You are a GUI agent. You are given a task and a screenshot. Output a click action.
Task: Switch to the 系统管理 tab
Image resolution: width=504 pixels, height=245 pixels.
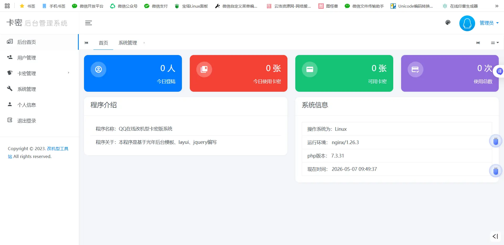128,43
